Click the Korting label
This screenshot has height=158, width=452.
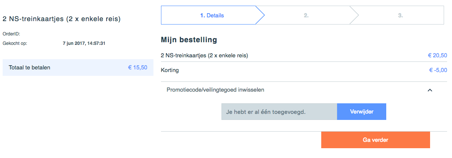point(170,70)
